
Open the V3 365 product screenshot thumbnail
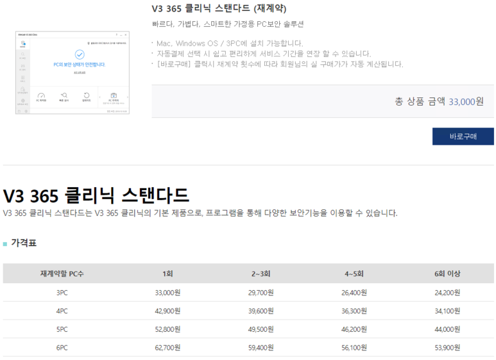pyautogui.click(x=73, y=72)
